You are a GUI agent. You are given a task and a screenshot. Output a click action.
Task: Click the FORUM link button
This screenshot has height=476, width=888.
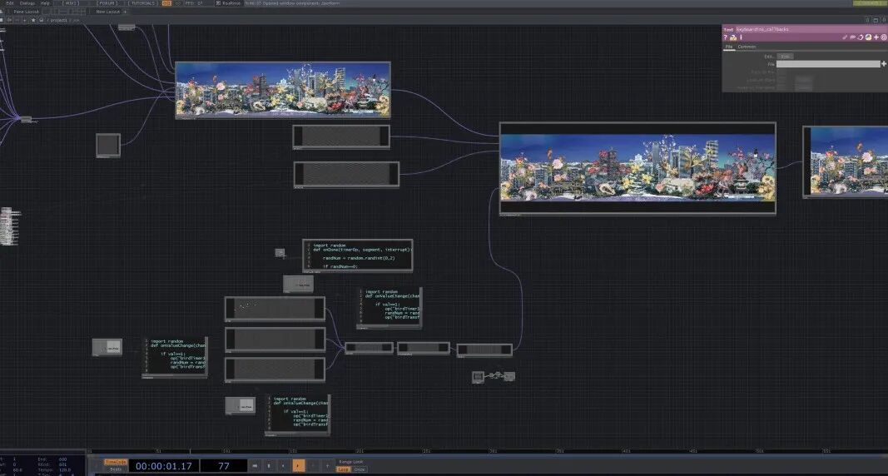107,3
